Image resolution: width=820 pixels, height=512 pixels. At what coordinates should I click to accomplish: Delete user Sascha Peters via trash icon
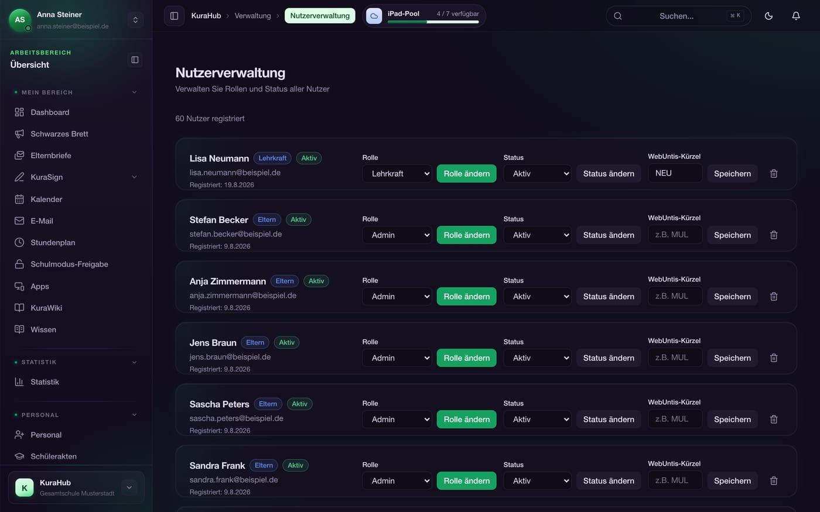pyautogui.click(x=774, y=420)
